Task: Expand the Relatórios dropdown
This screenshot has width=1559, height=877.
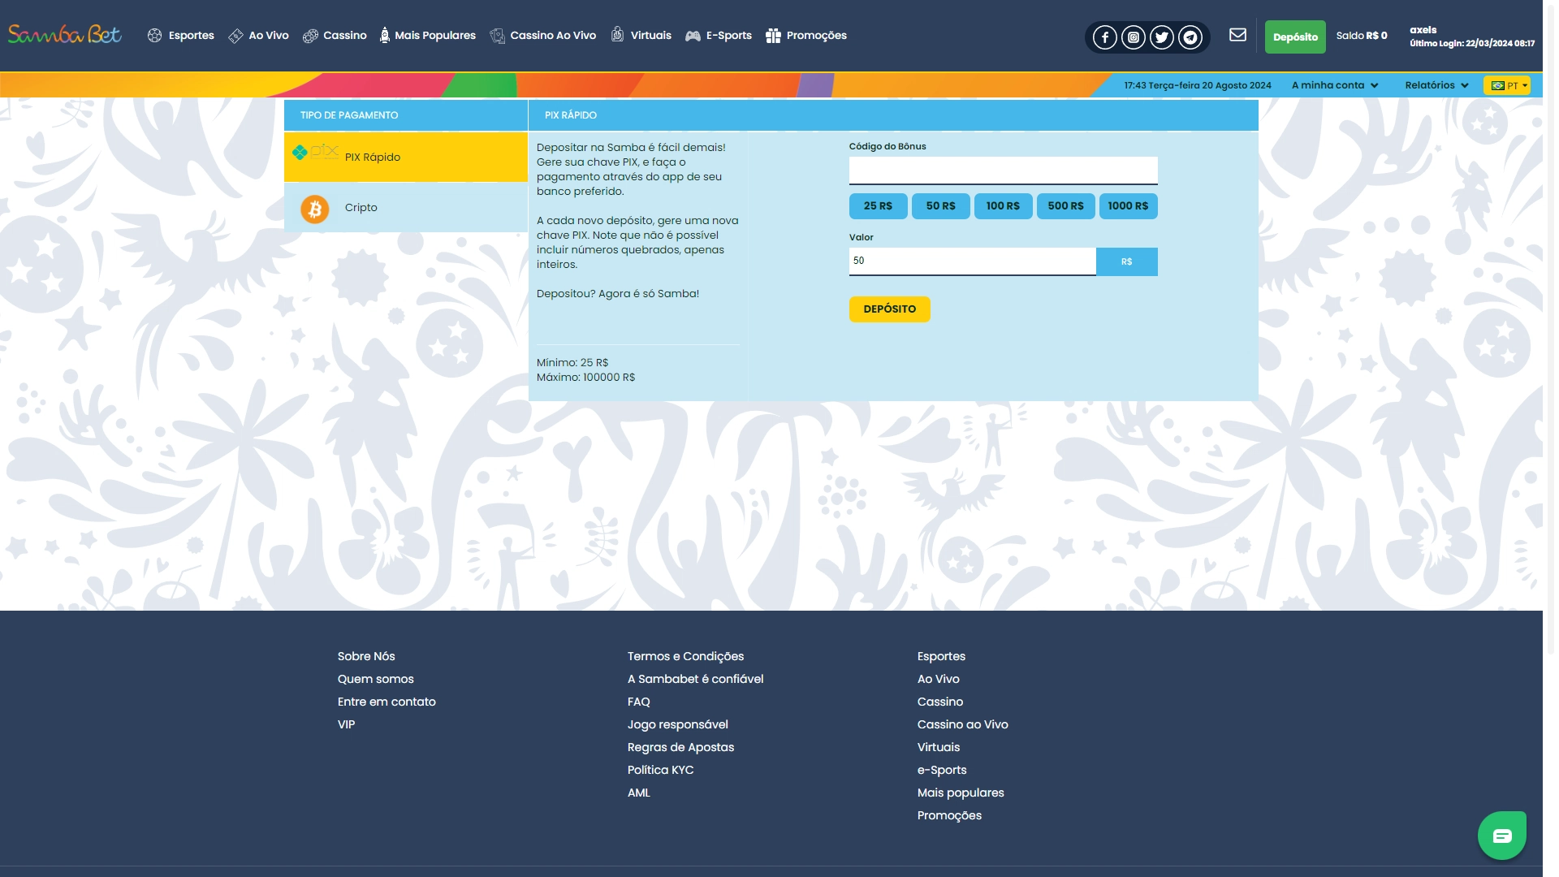Action: 1436,85
